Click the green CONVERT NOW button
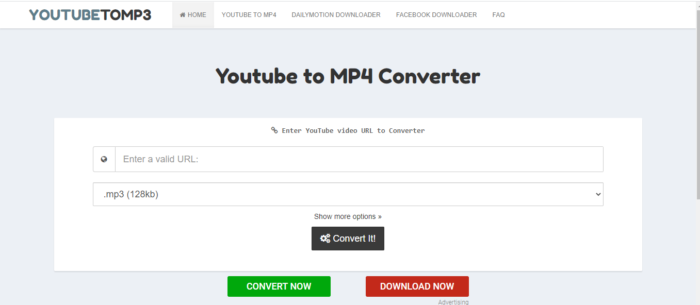700x305 pixels. pyautogui.click(x=279, y=286)
